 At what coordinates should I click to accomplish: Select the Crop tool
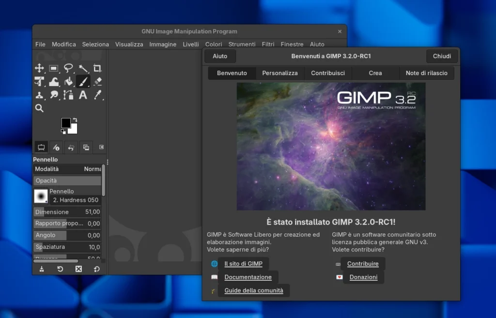click(x=97, y=68)
